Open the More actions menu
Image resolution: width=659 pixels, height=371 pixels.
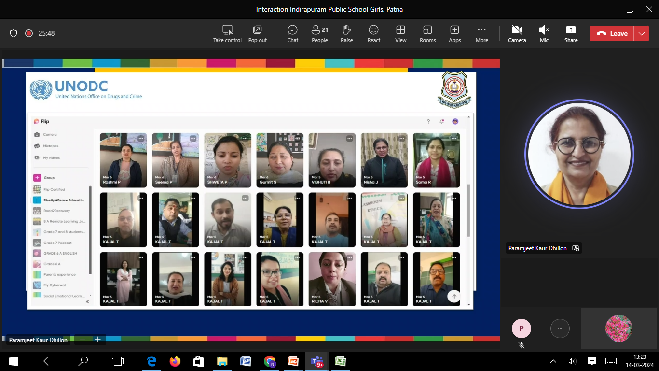coord(481,34)
